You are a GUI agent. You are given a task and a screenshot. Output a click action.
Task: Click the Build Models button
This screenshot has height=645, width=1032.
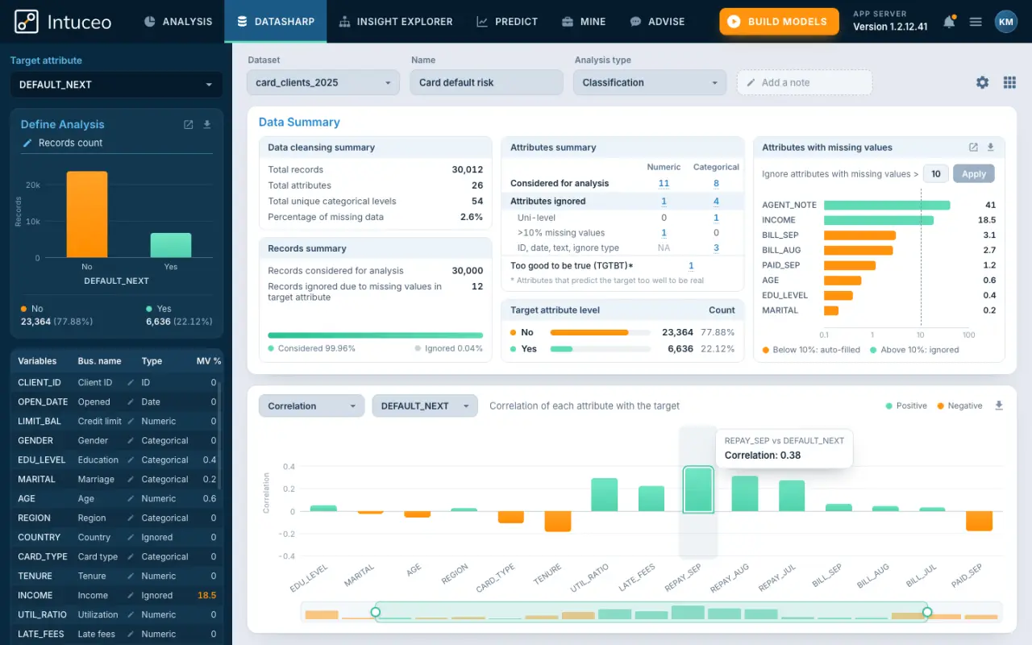click(x=778, y=22)
